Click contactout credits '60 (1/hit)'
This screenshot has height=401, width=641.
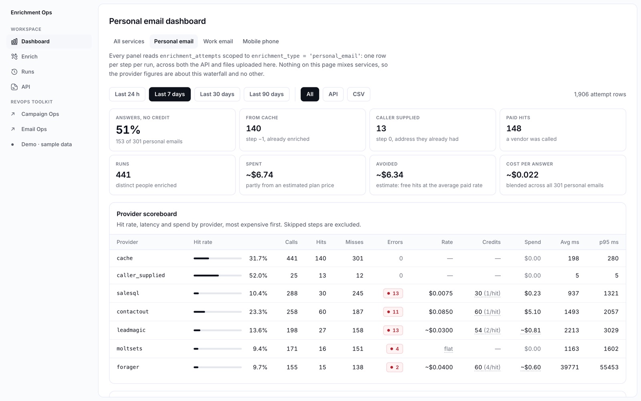pos(487,312)
